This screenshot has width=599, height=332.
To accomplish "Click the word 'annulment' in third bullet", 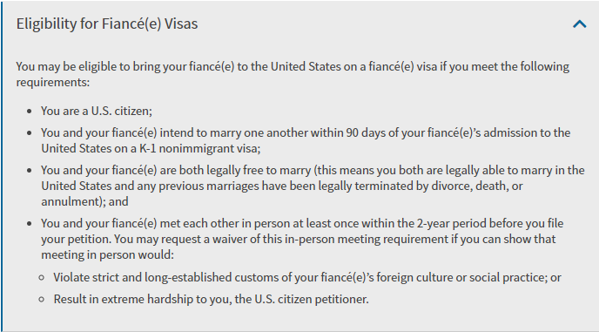I will tap(71, 201).
